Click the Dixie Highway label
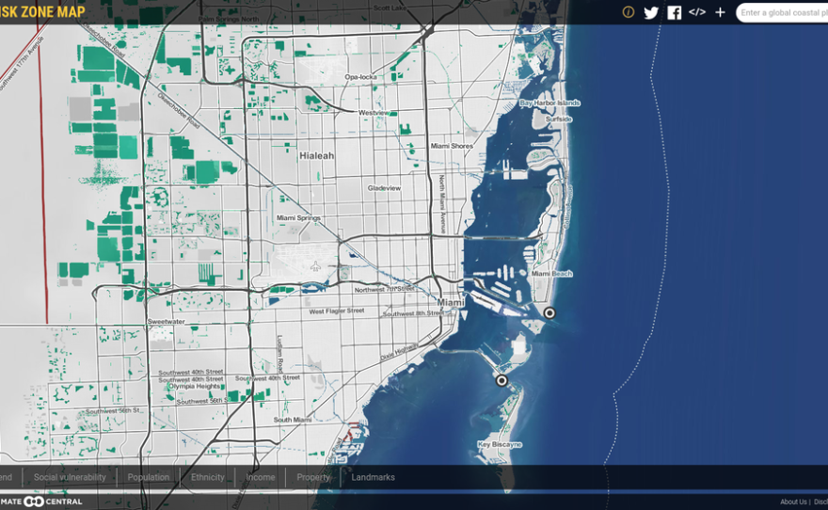The height and width of the screenshot is (510, 828). pos(400,351)
